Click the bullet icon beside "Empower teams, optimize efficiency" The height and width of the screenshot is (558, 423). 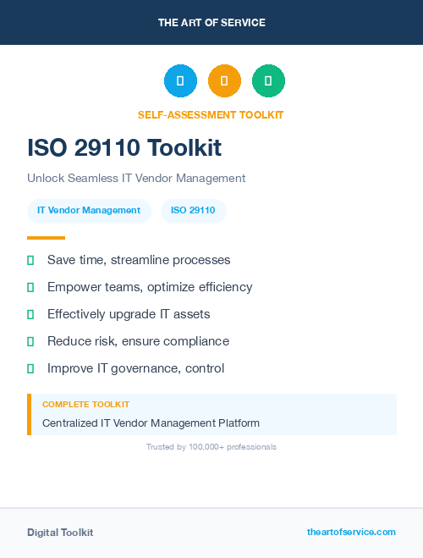pos(30,288)
